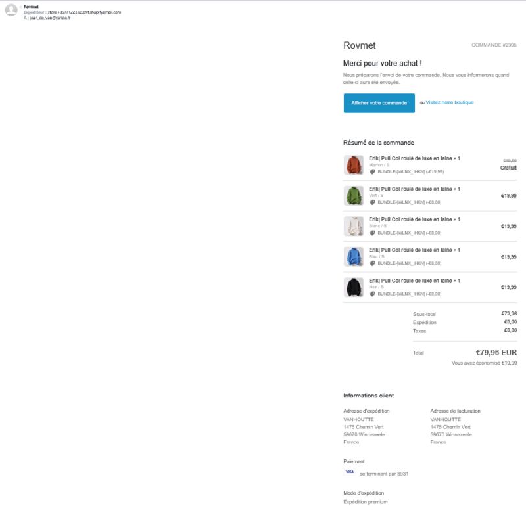Click the Rovmet sender name in header
The height and width of the screenshot is (521, 526).
(31, 7)
